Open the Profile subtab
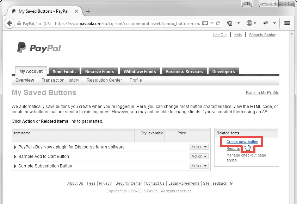Image resolution: width=297 pixels, height=204 pixels. [136, 80]
